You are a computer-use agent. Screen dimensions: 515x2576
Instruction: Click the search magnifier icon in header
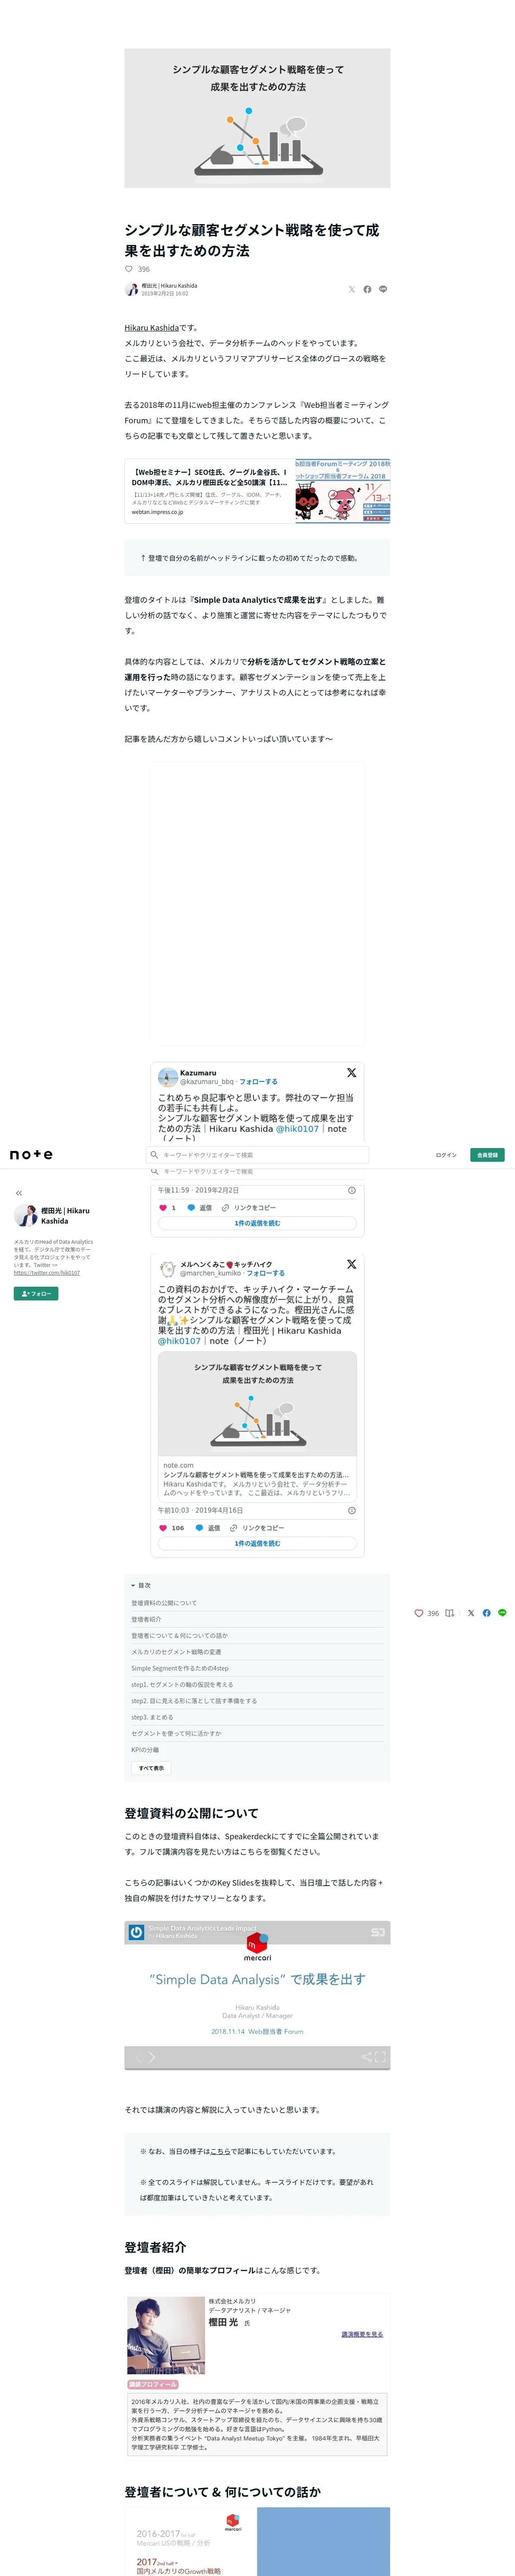point(154,1154)
